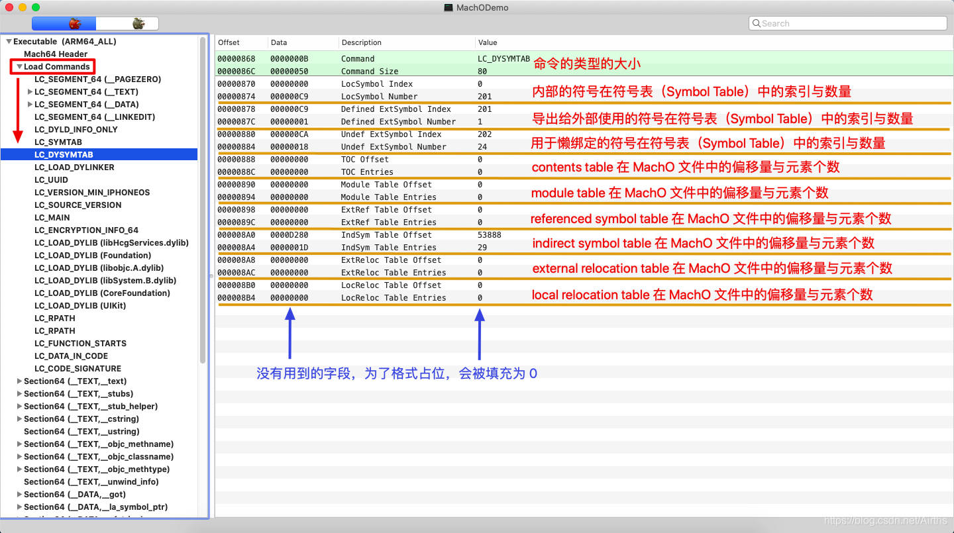
Task: Expand Section64 (__TEXT,__objc_classname) node
Action: pyautogui.click(x=19, y=457)
